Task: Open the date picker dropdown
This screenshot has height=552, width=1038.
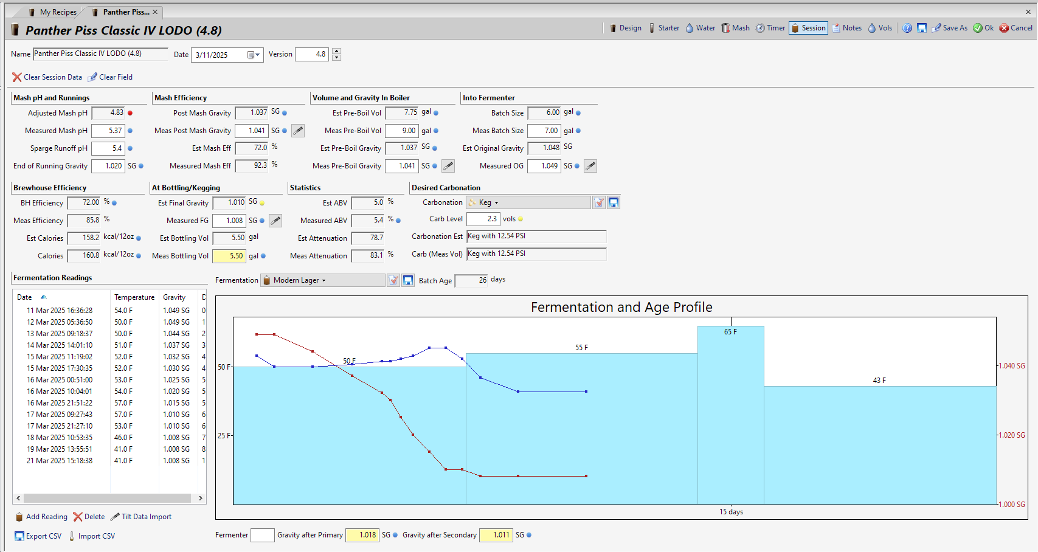Action: pyautogui.click(x=254, y=55)
